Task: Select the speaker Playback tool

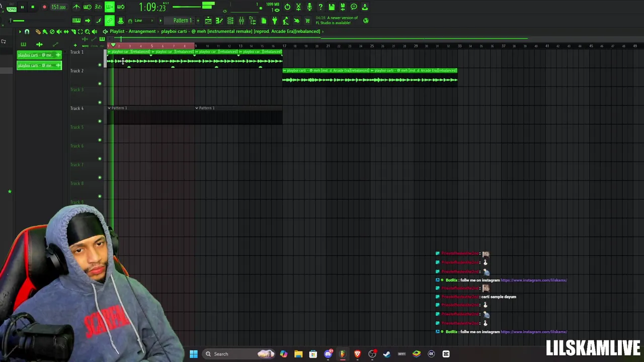Action: 94,32
